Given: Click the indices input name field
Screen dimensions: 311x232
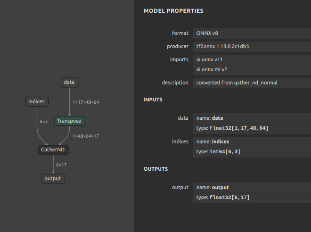Looking at the screenshot, I should pyautogui.click(x=252, y=142).
